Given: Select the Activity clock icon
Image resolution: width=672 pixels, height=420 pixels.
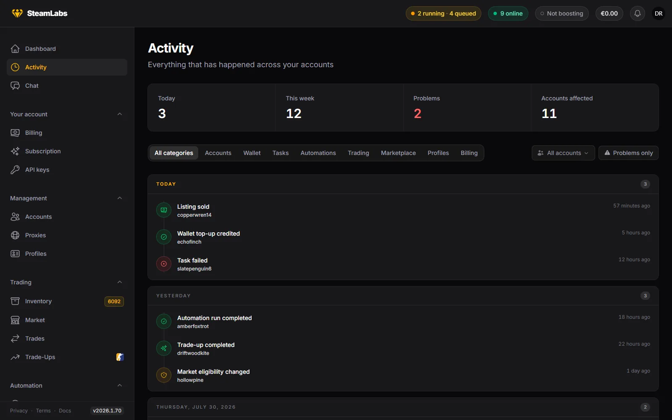Looking at the screenshot, I should tap(15, 67).
